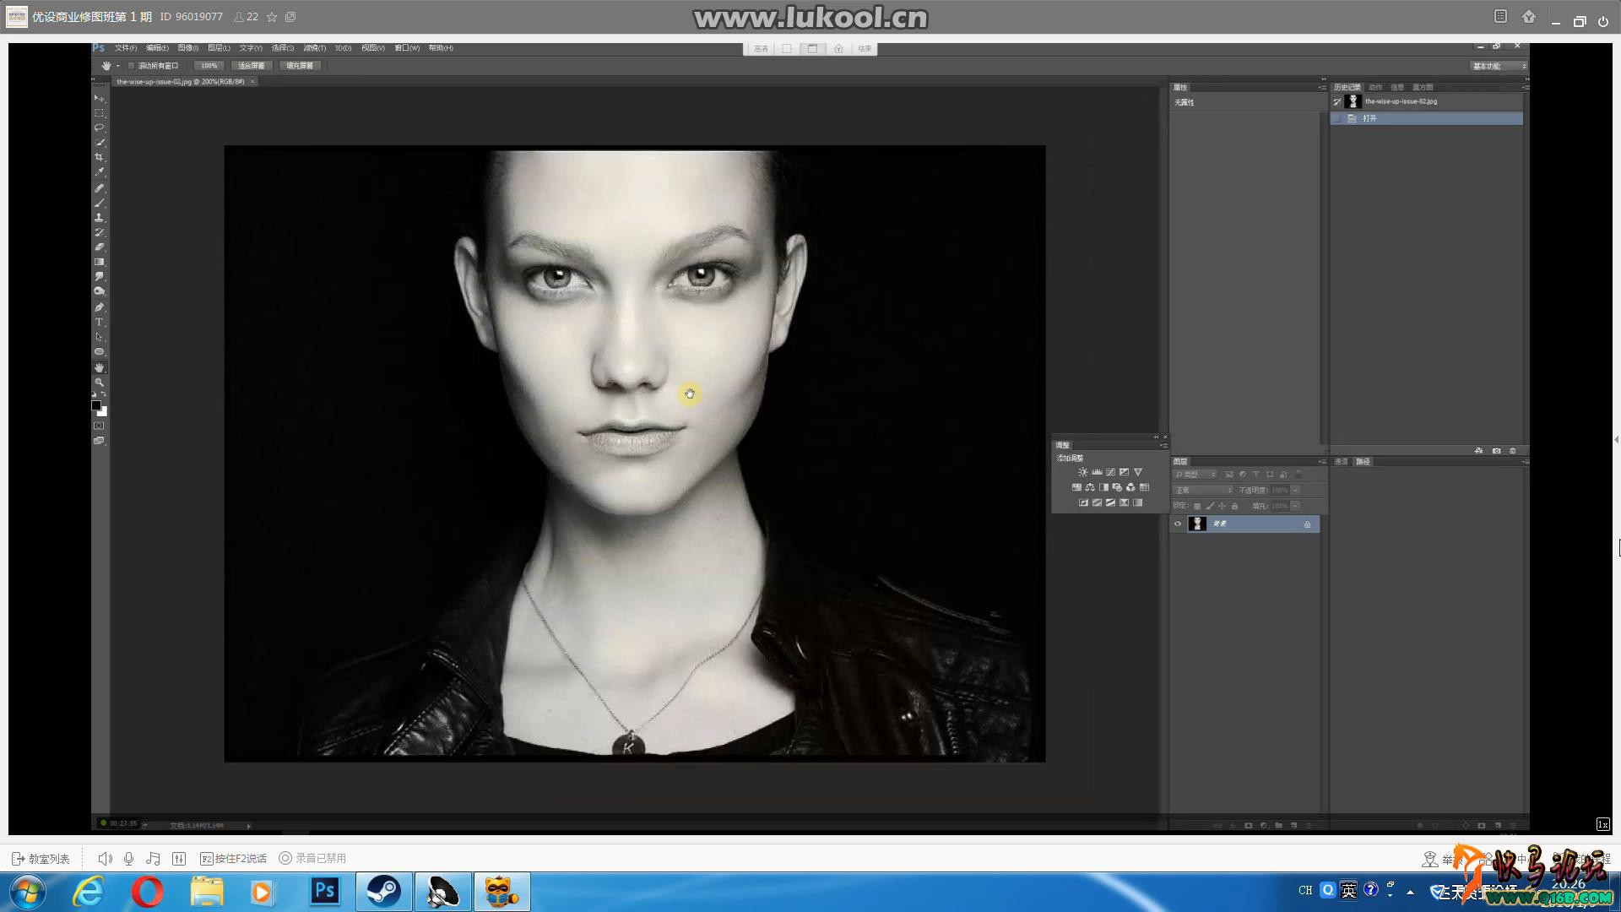Create new document from current state
The height and width of the screenshot is (912, 1621).
click(1478, 451)
